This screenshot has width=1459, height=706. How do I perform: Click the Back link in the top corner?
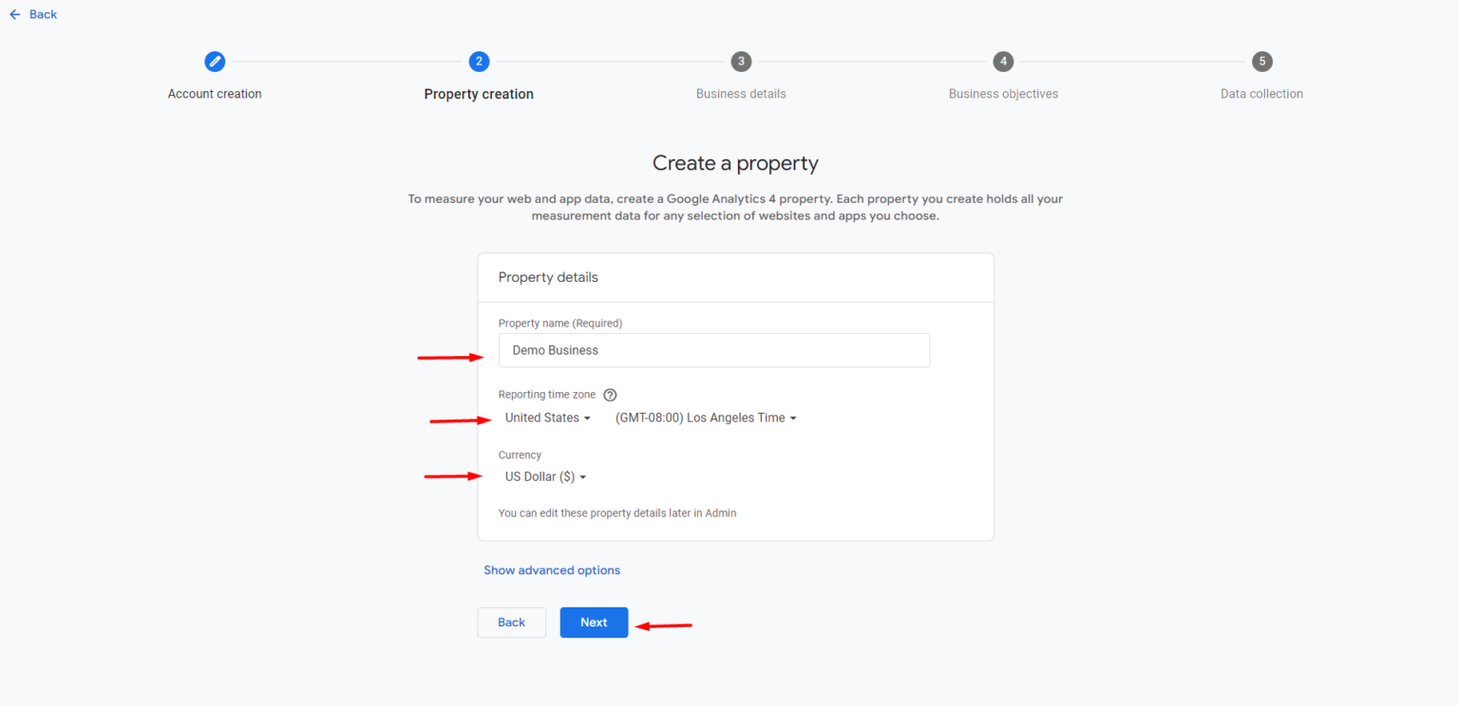click(43, 14)
